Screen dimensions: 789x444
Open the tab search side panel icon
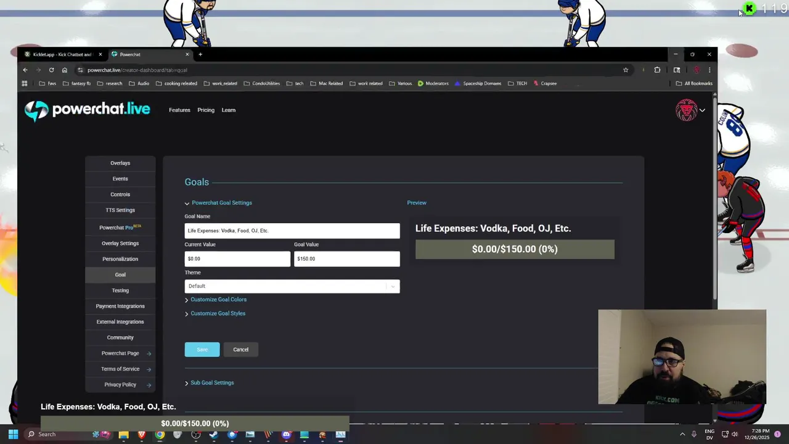677,70
